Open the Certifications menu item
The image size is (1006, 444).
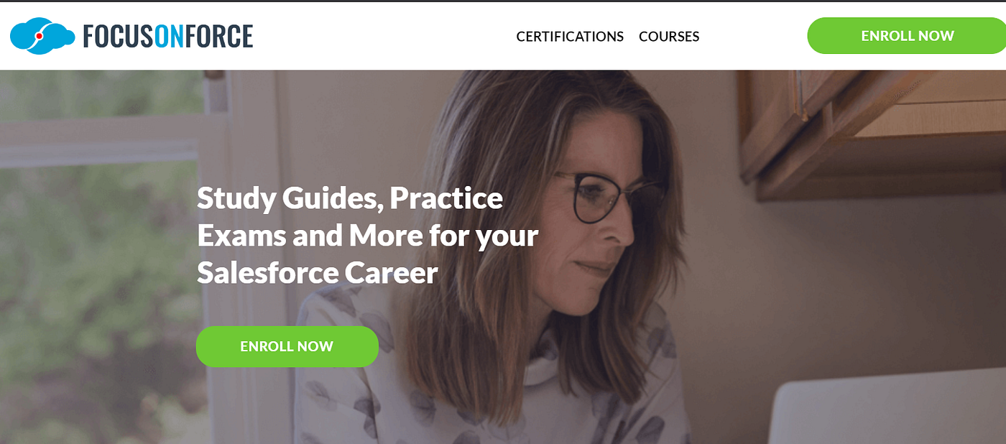570,36
